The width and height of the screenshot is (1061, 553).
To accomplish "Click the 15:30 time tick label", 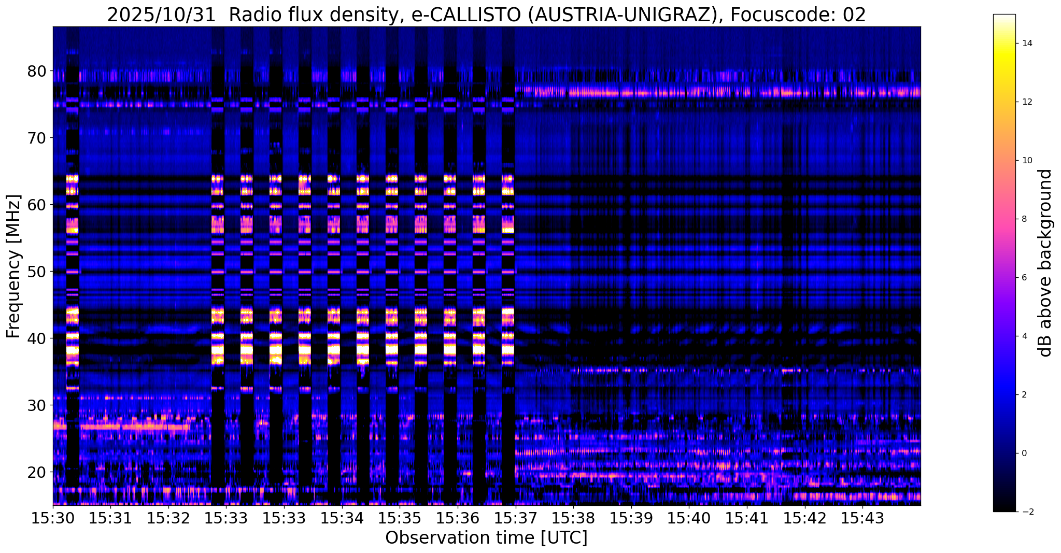I will pyautogui.click(x=53, y=518).
